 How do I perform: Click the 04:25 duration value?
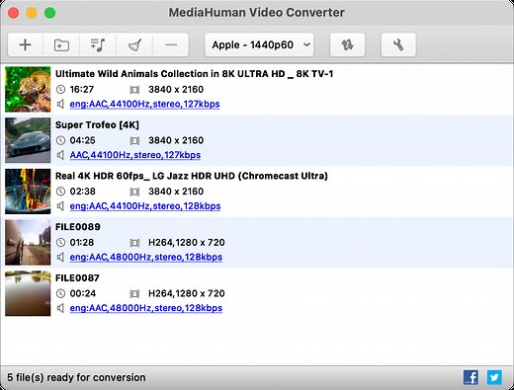click(82, 140)
